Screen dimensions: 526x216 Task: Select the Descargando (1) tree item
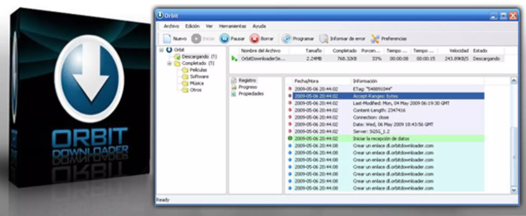(x=199, y=56)
